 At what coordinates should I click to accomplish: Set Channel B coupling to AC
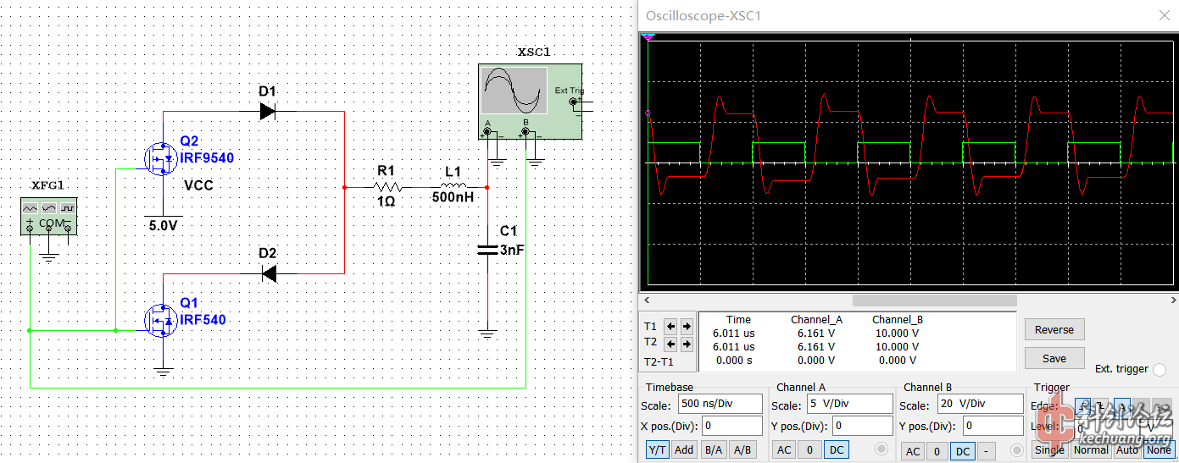(x=913, y=452)
